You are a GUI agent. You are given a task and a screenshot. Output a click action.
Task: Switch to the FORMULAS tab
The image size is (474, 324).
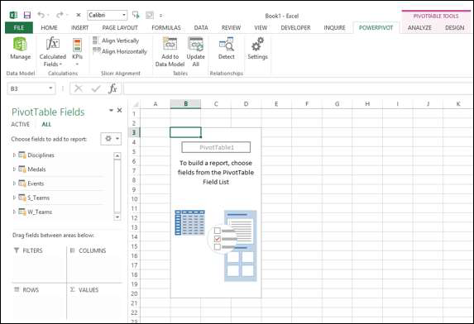[x=166, y=28]
